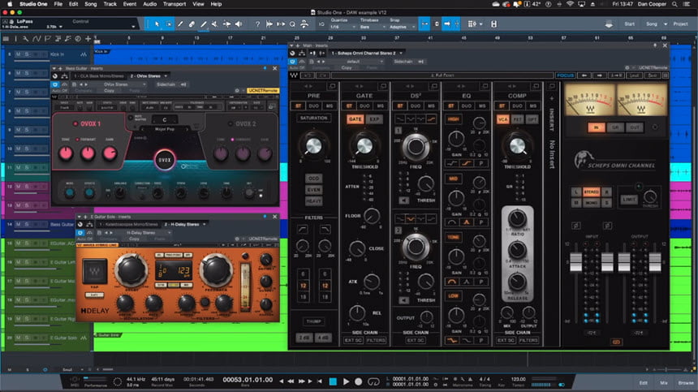Image resolution: width=698 pixels, height=392 pixels.
Task: Toggle the IN meter button under the VU meters
Action: pyautogui.click(x=596, y=127)
